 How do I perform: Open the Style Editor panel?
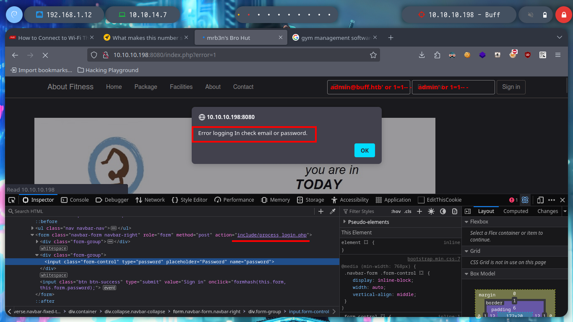(x=190, y=200)
